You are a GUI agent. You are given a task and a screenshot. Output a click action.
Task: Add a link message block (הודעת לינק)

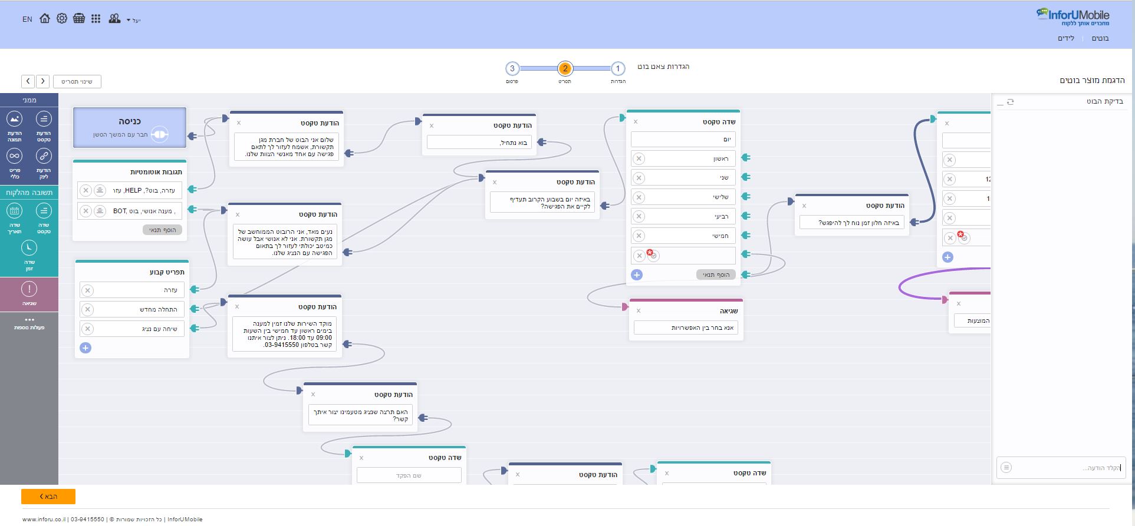(x=44, y=163)
